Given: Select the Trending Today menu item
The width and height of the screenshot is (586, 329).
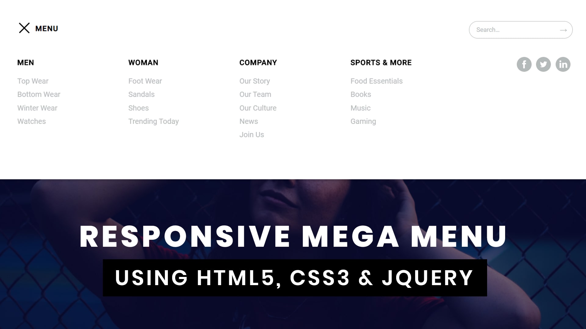Looking at the screenshot, I should [x=154, y=121].
